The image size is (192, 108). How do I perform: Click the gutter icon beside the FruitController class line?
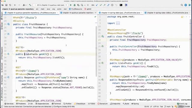click(x=103, y=37)
